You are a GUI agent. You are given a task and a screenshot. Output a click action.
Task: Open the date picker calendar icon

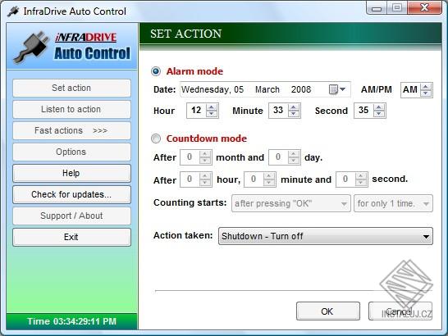point(337,89)
